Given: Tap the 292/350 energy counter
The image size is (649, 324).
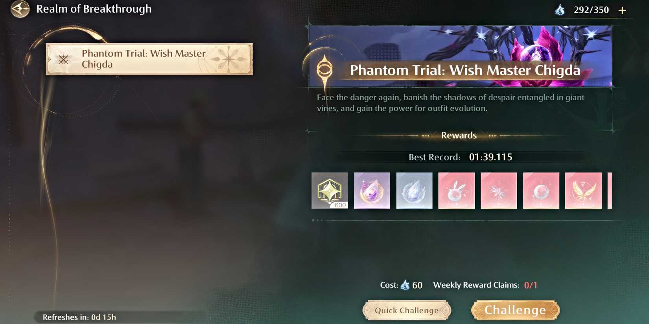Looking at the screenshot, I should (591, 10).
